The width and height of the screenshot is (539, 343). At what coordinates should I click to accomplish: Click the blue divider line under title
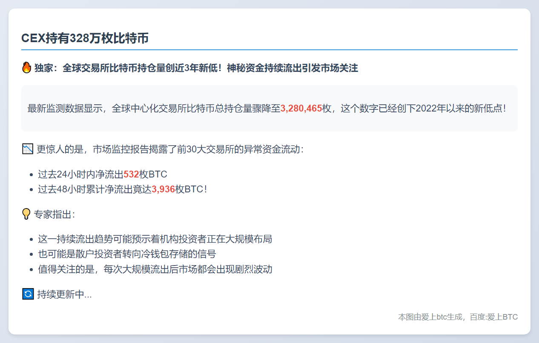269,50
